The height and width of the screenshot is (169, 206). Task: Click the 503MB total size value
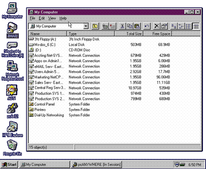click(x=136, y=45)
